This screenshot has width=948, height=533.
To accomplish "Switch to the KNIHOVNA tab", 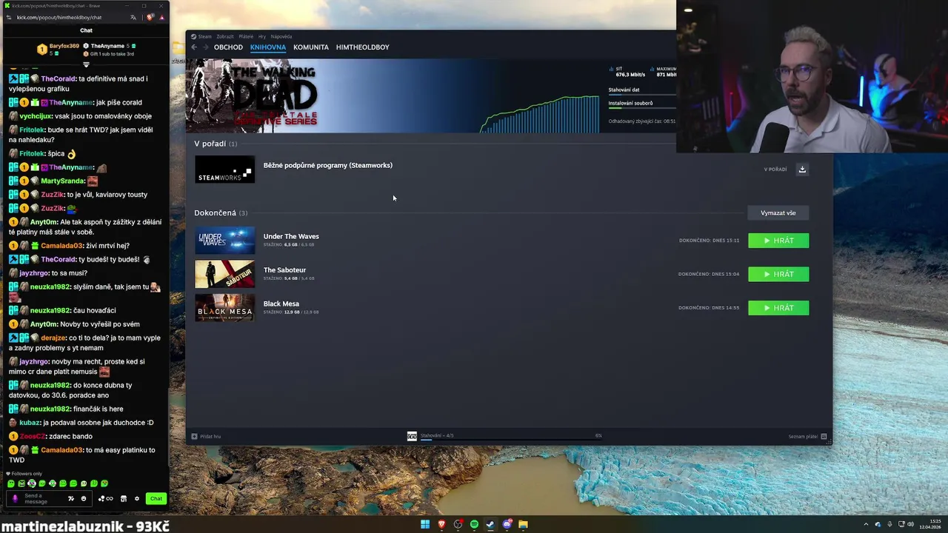I will [x=268, y=47].
